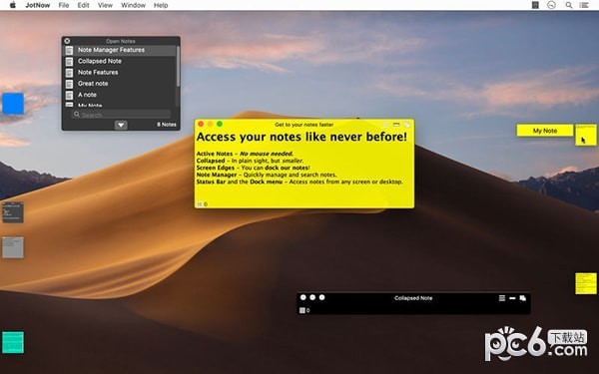Open the Great note list entry

(119, 83)
